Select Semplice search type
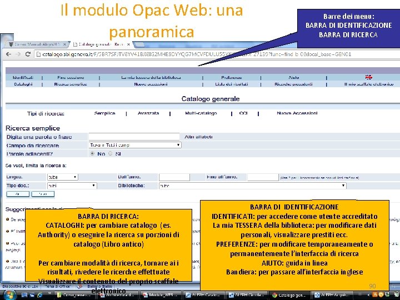Viewport: 400px width, 300px height. [x=104, y=113]
